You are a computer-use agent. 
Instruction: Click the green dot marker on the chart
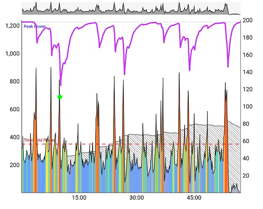click(x=60, y=97)
